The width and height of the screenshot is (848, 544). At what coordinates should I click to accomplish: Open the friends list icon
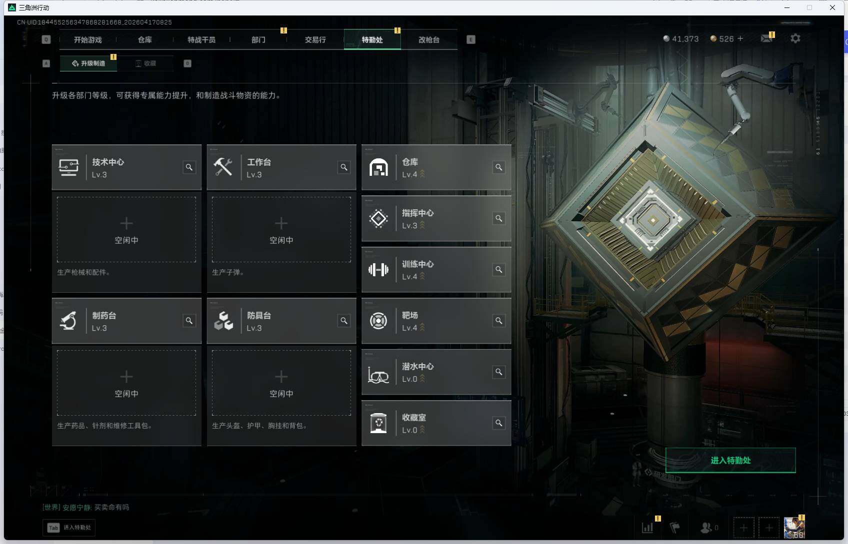coord(709,528)
